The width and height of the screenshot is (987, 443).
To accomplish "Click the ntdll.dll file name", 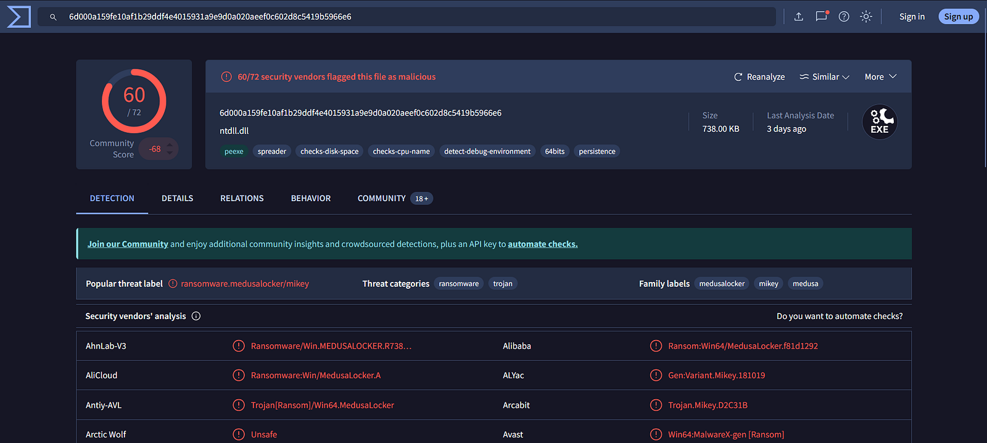I will click(x=234, y=131).
